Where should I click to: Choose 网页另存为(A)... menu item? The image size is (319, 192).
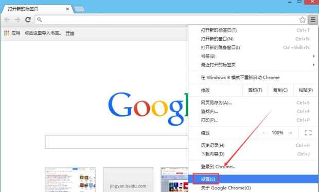pyautogui.click(x=253, y=103)
